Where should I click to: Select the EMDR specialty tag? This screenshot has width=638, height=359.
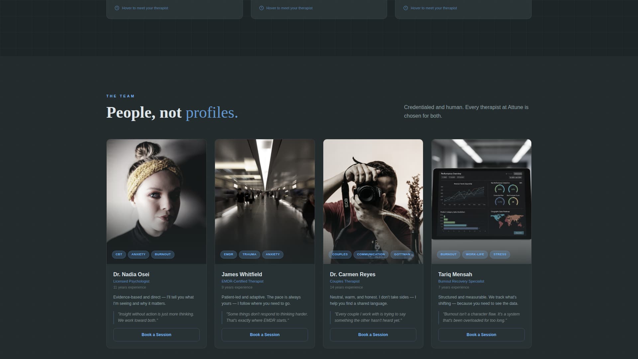pyautogui.click(x=228, y=254)
